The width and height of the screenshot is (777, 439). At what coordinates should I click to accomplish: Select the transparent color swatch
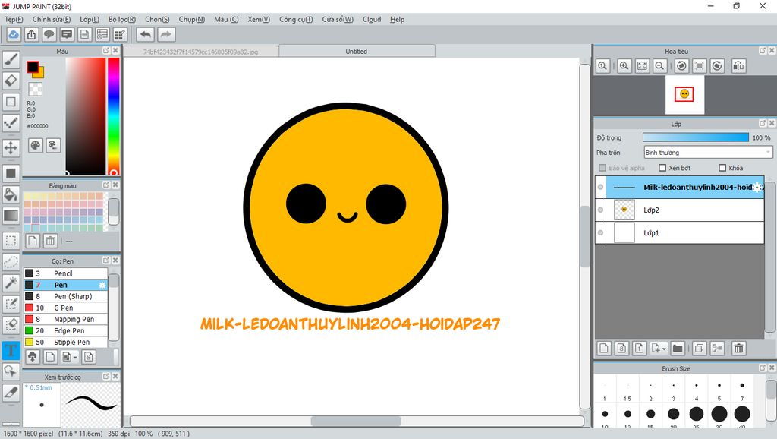(35, 90)
